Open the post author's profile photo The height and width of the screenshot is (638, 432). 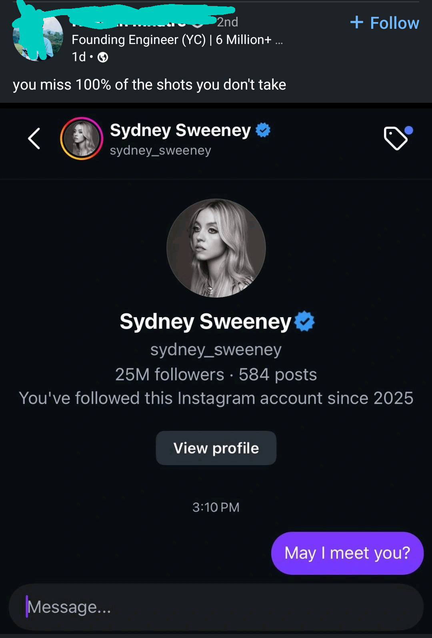(38, 39)
